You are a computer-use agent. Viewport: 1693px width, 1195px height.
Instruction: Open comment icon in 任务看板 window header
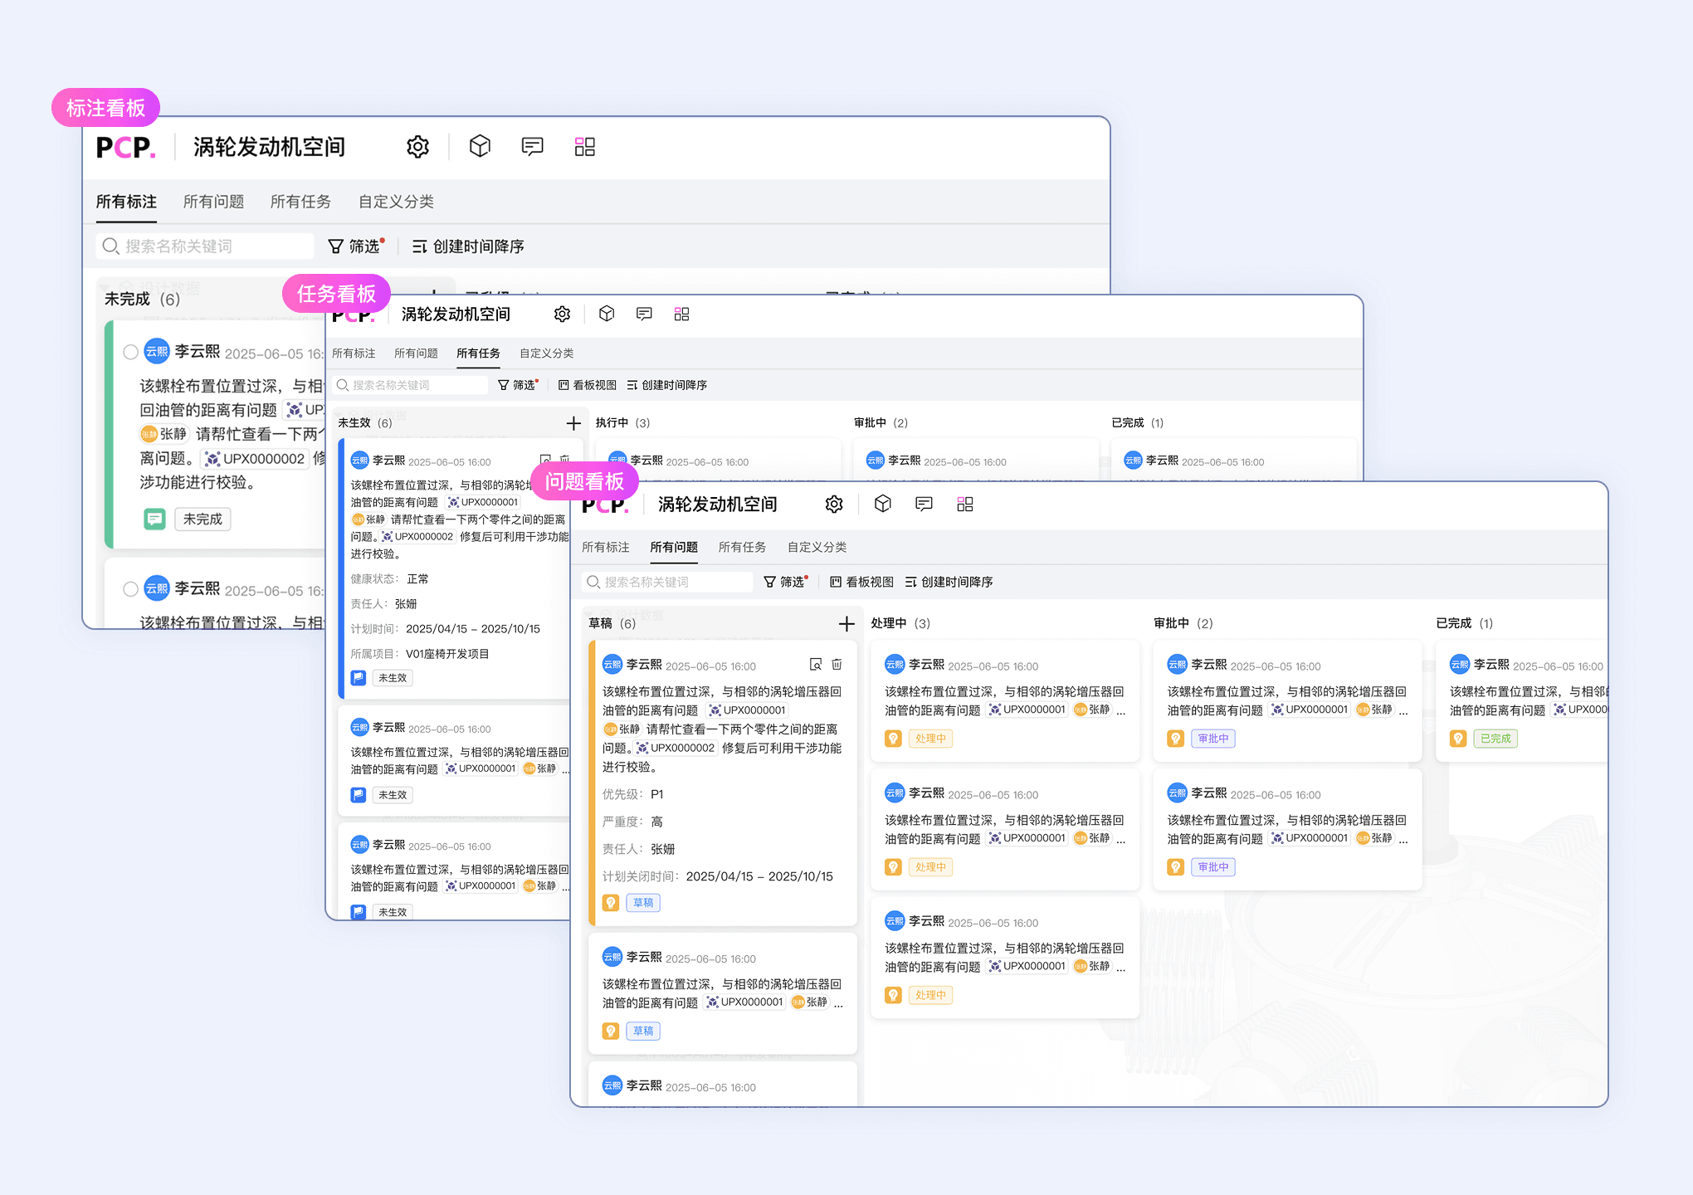pos(644,314)
